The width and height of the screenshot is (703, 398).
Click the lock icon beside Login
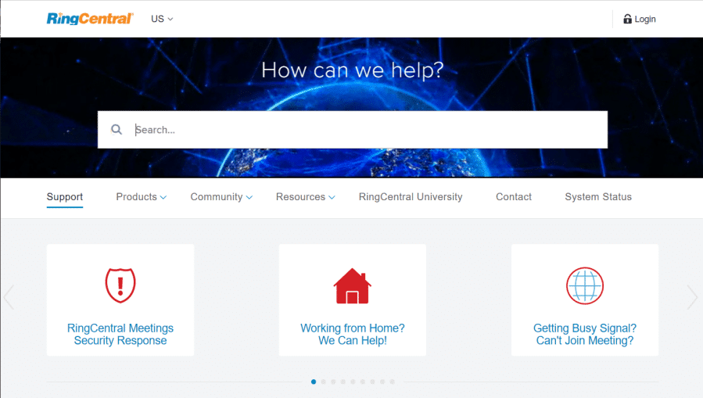[x=627, y=19]
